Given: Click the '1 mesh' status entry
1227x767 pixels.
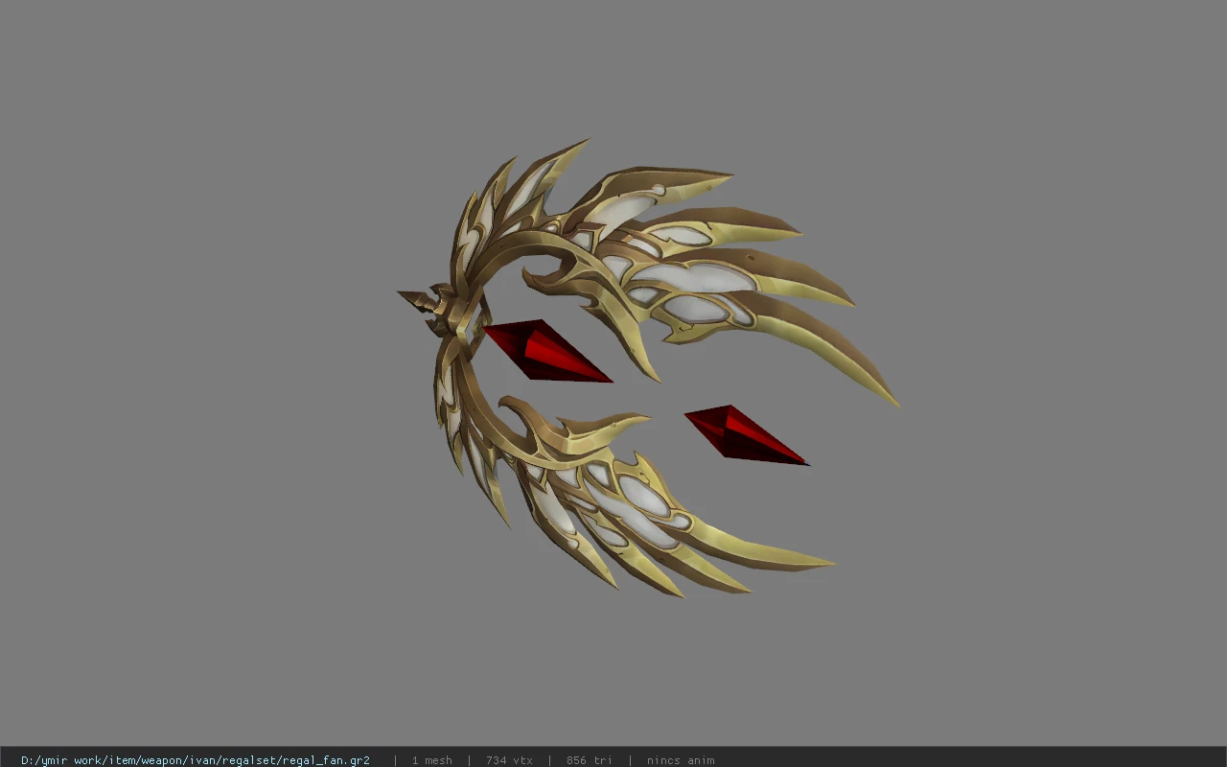Looking at the screenshot, I should (431, 760).
